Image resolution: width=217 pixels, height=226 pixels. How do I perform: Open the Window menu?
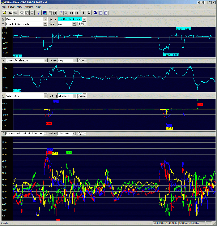(x=29, y=7)
